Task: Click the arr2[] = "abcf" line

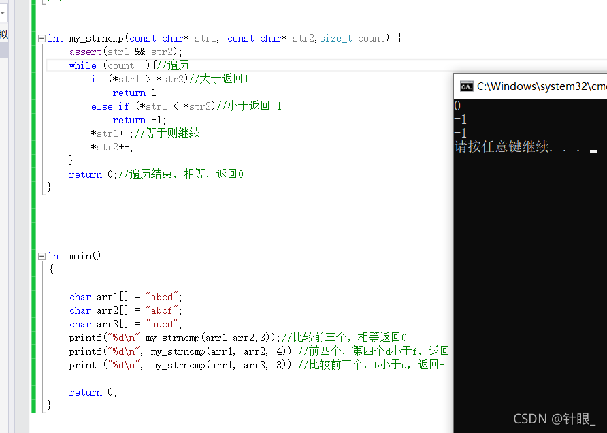Action: pyautogui.click(x=125, y=310)
